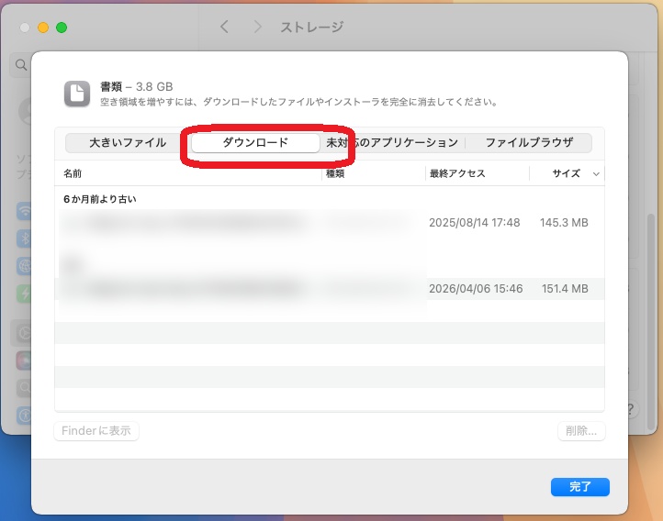Image resolution: width=663 pixels, height=521 pixels.
Task: Click the 完了 button
Action: [x=580, y=487]
